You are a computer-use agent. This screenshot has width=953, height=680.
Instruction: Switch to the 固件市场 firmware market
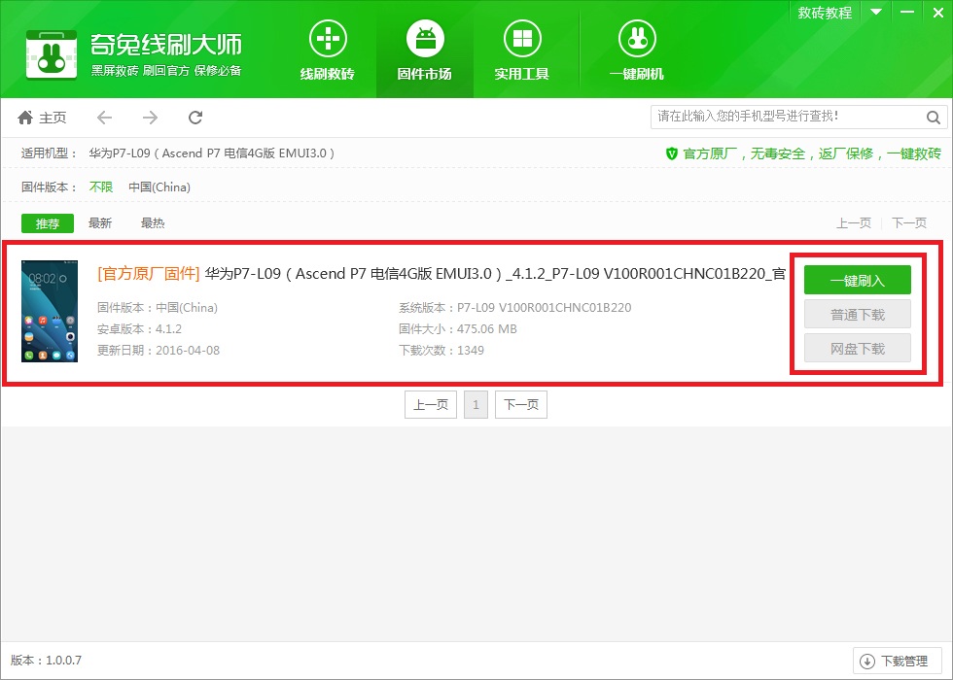[x=425, y=51]
